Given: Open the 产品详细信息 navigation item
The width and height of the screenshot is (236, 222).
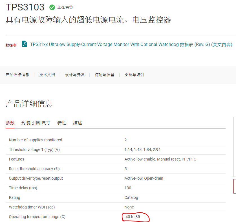Looking at the screenshot, I should (17, 75).
